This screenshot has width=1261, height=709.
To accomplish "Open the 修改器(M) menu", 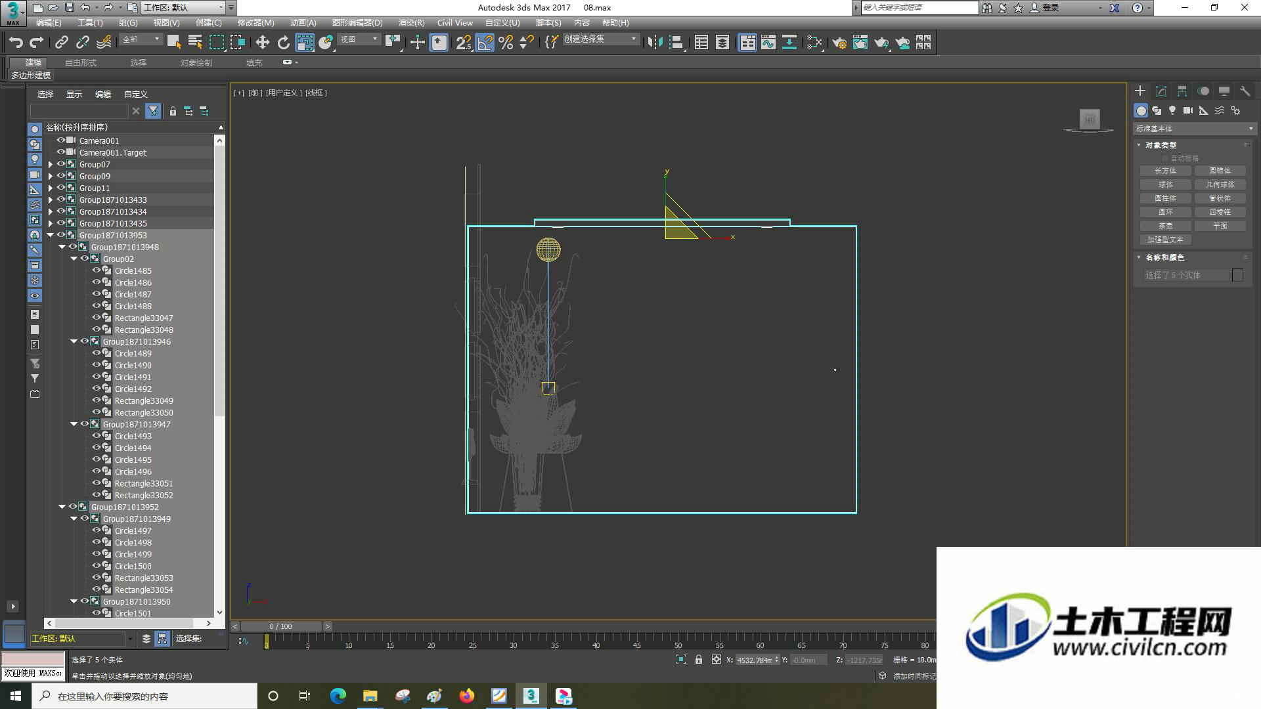I will pyautogui.click(x=255, y=22).
